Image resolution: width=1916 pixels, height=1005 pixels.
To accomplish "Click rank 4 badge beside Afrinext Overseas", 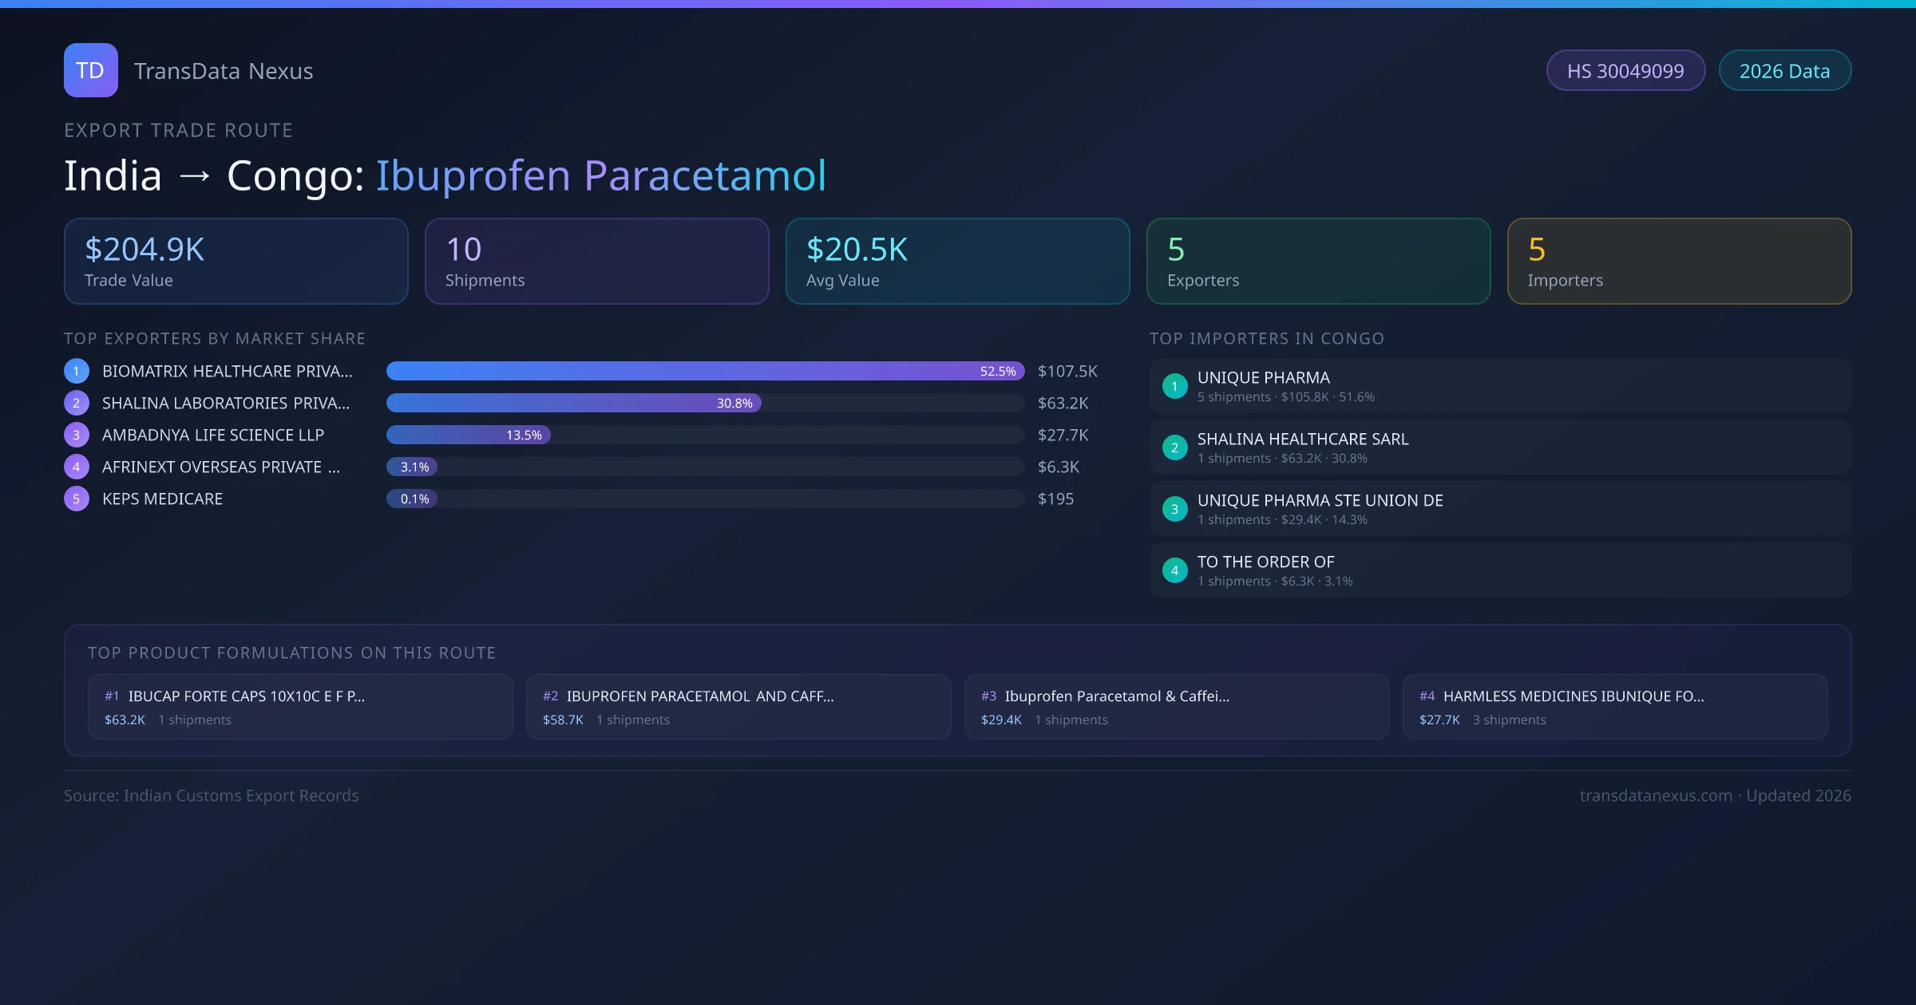I will 77,467.
